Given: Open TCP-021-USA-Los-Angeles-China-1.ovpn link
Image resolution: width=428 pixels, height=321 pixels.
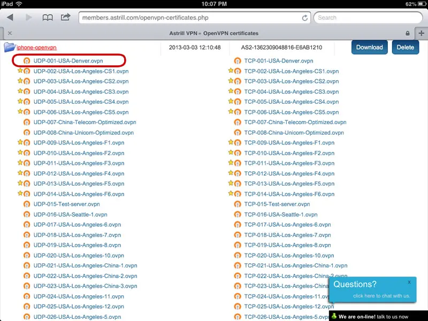Looking at the screenshot, I should (x=296, y=265).
